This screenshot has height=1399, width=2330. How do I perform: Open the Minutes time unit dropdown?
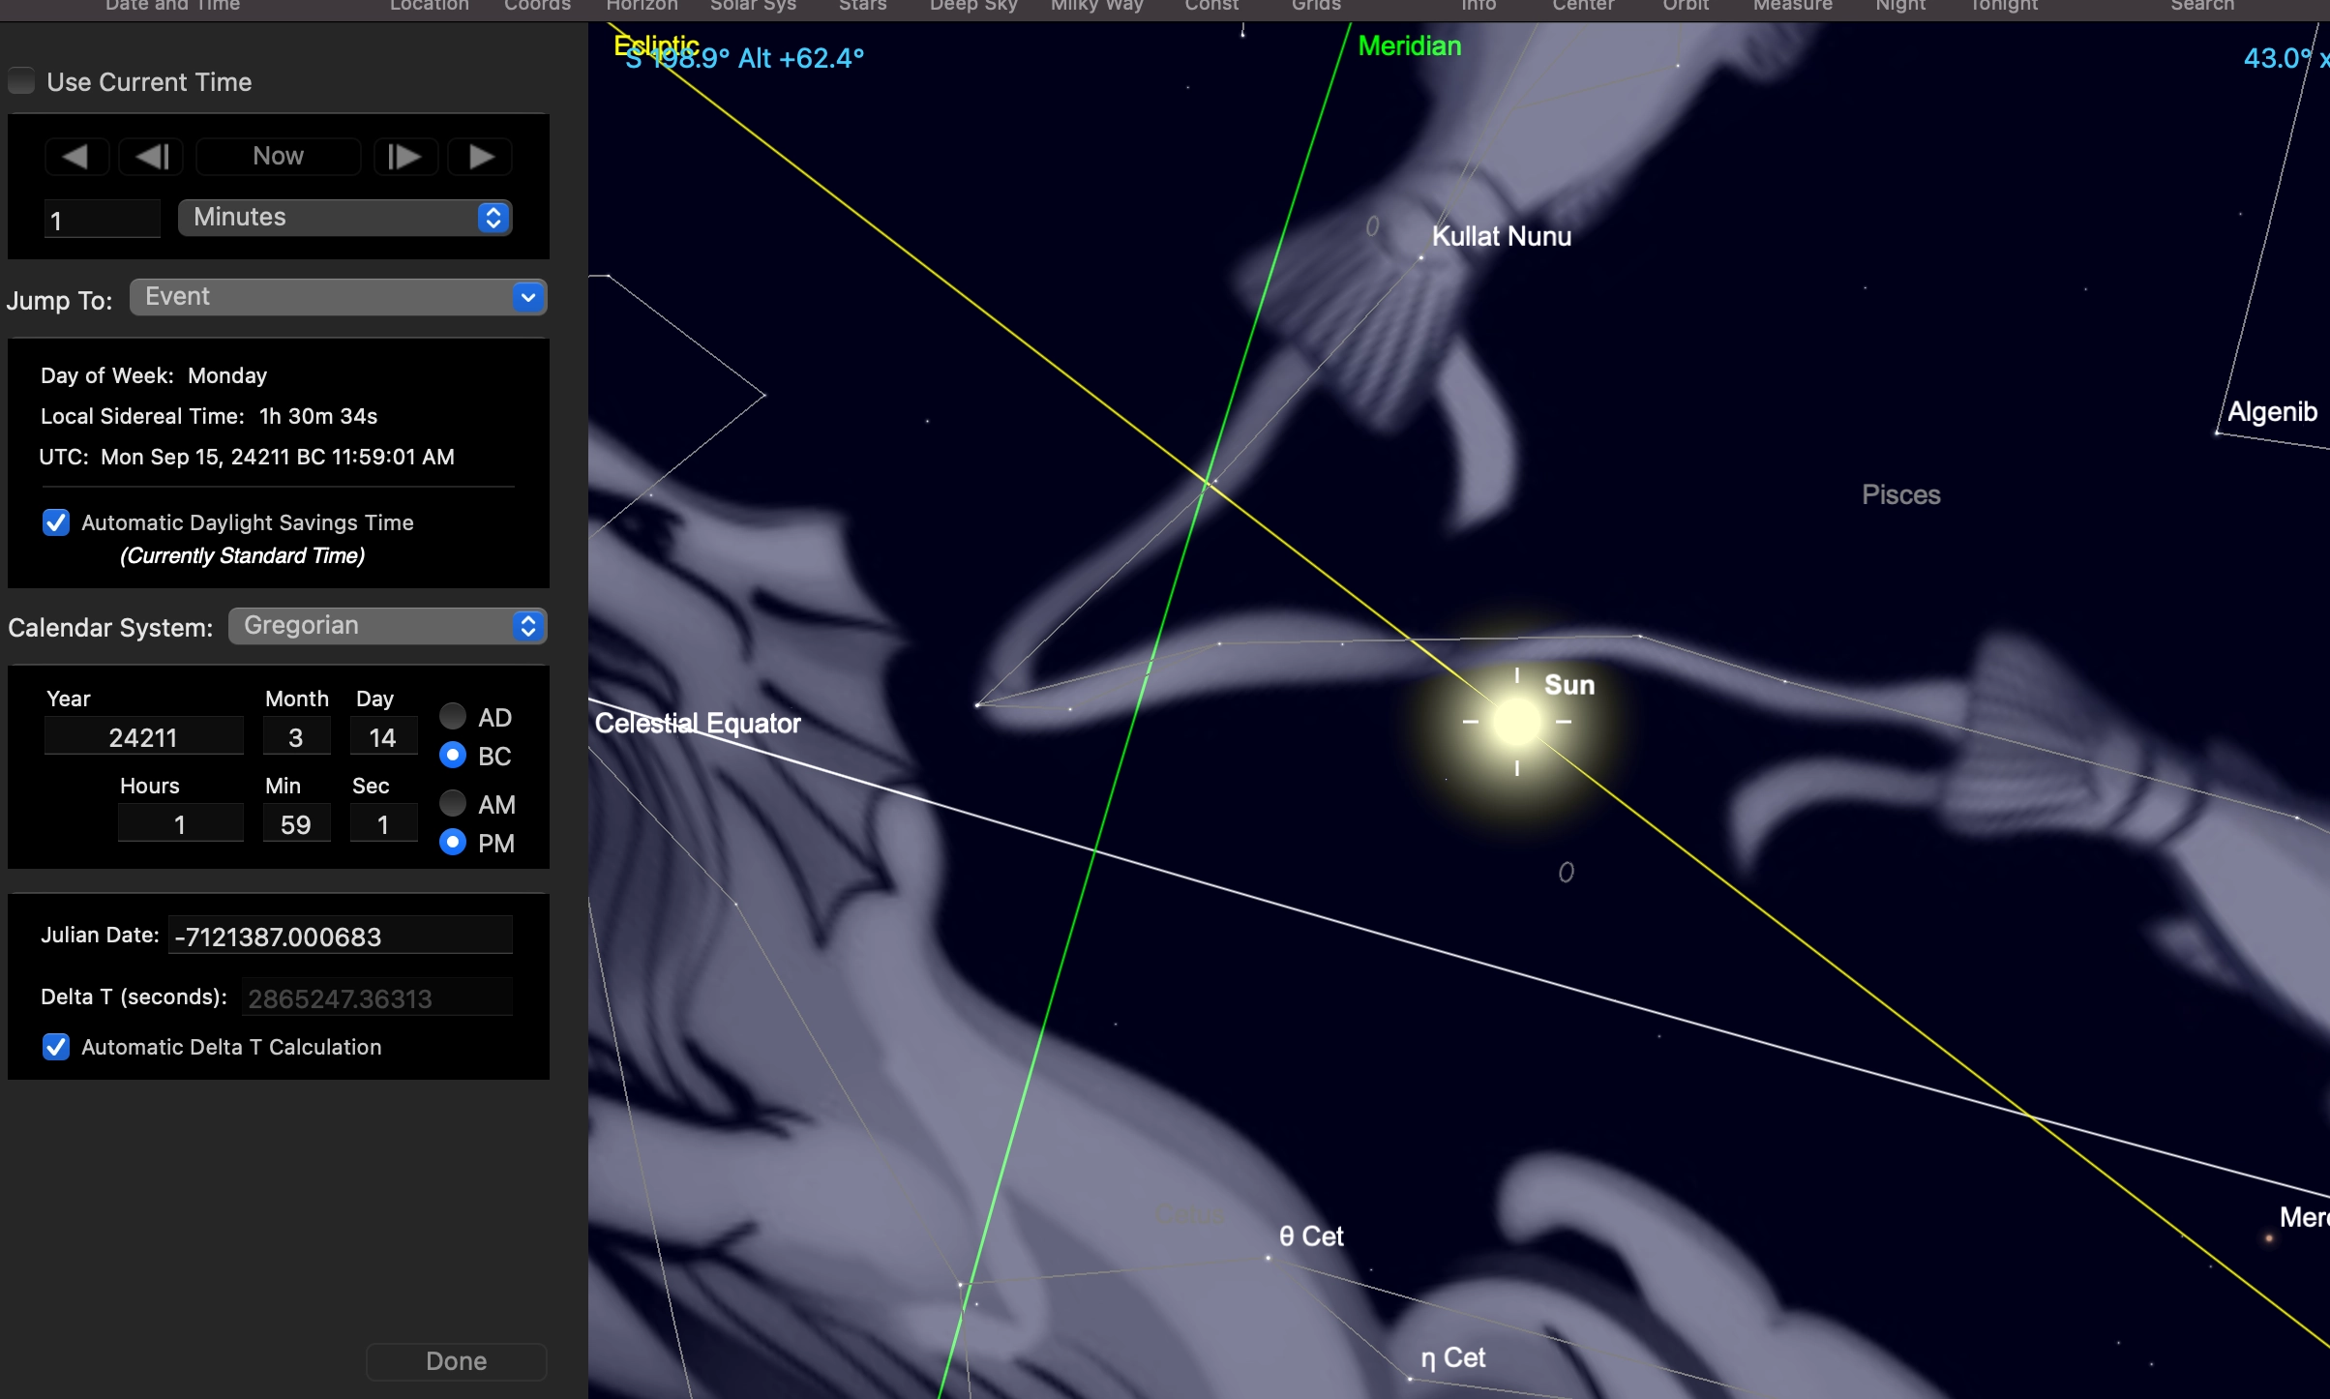click(344, 217)
